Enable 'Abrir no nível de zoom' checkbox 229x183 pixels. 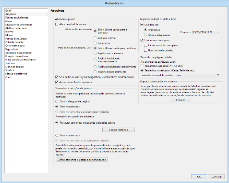57,24
